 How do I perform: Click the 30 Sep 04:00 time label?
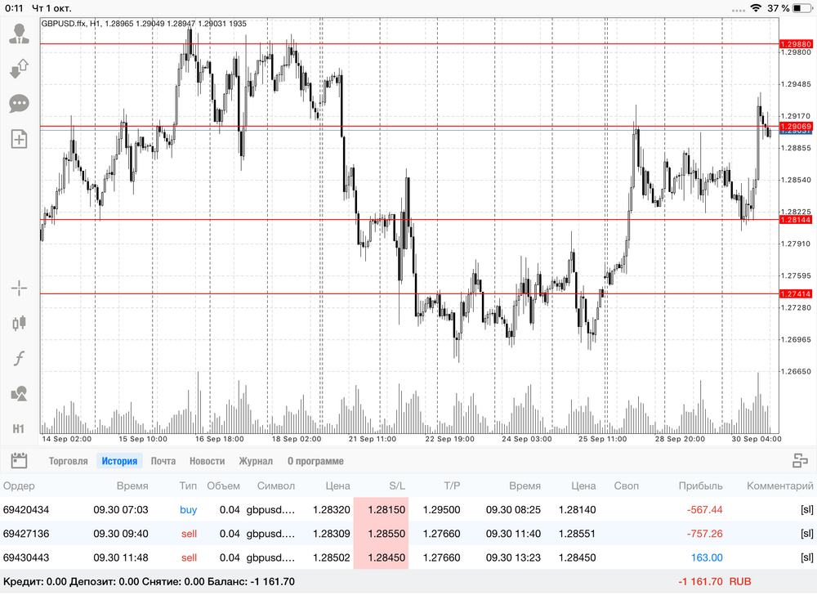coord(757,439)
